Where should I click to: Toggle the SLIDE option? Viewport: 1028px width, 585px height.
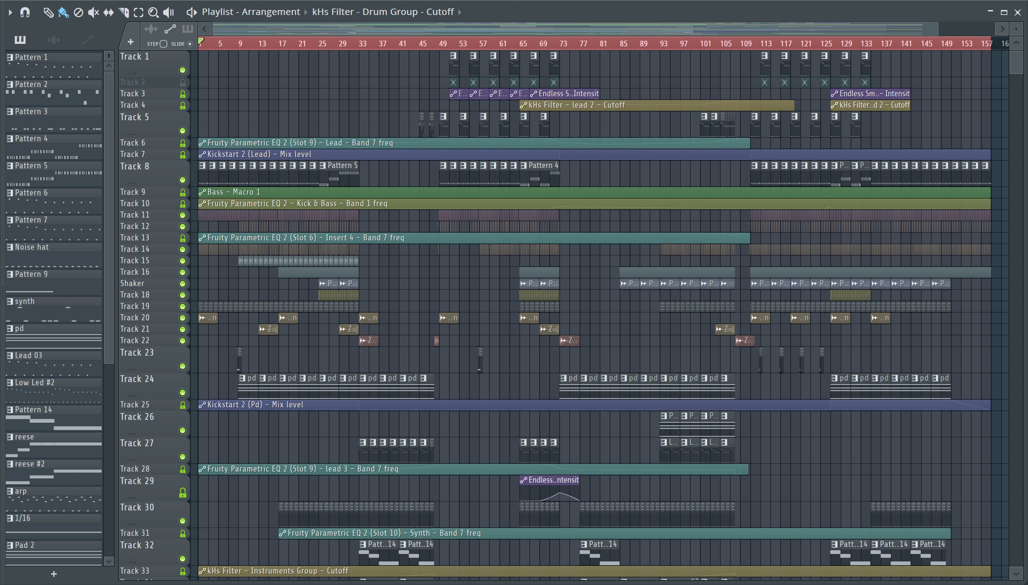point(190,44)
